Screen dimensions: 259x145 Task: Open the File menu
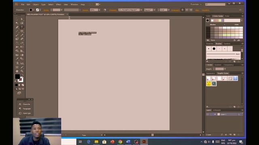pyautogui.click(x=23, y=4)
